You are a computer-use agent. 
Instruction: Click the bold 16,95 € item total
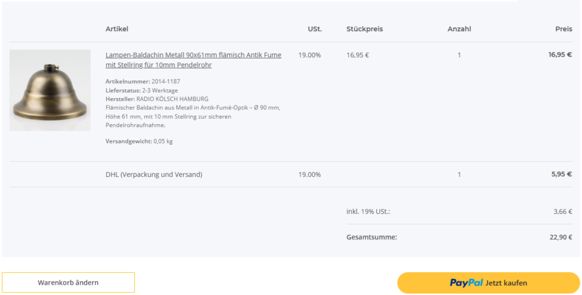pos(560,55)
